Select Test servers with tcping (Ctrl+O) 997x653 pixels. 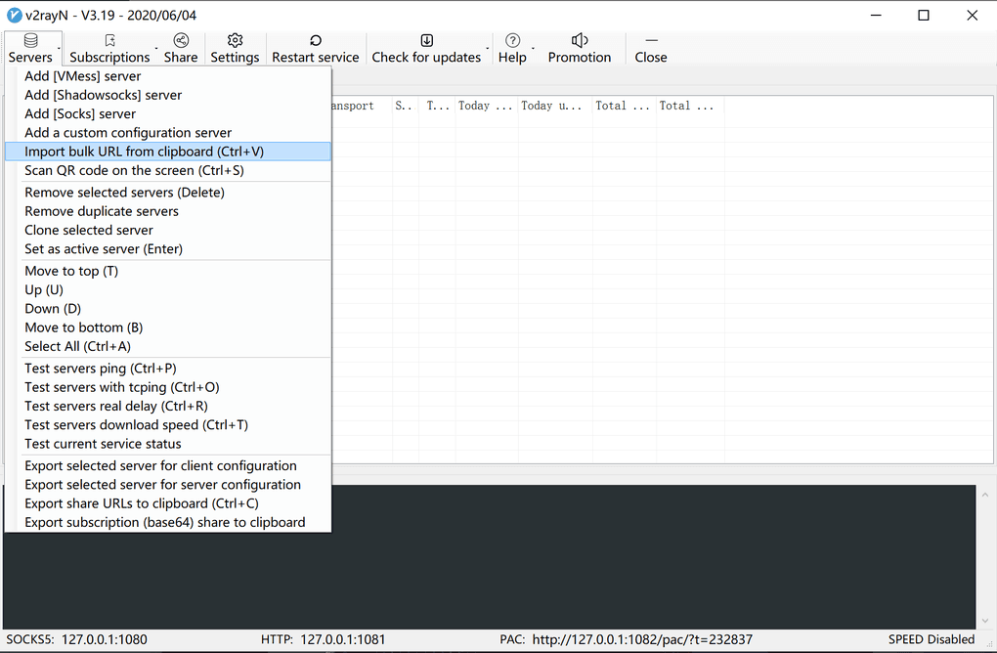(x=168, y=387)
